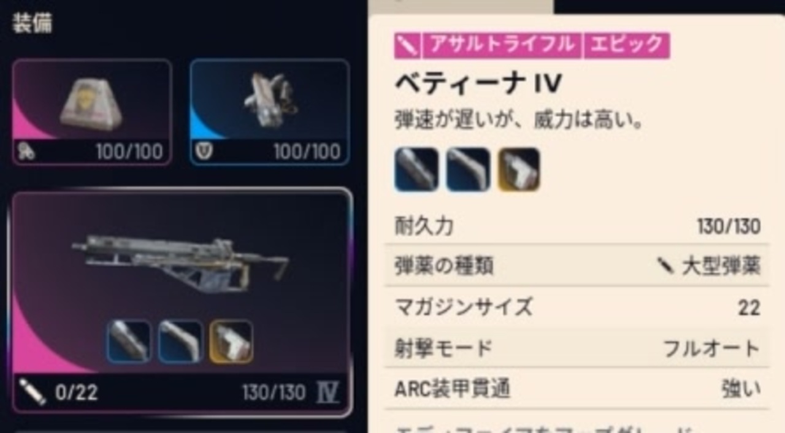Click first attachment icon in weapon card
The image size is (785, 433).
click(129, 342)
